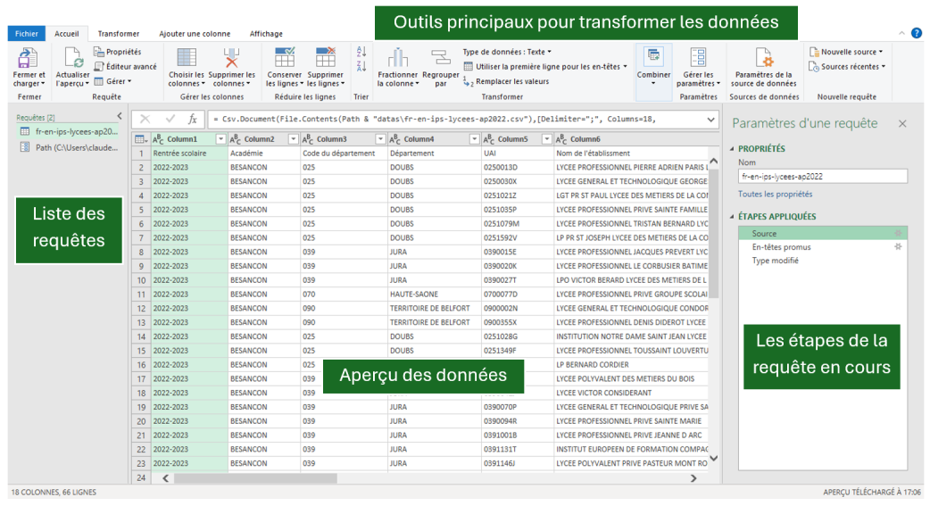Open the Sources récentes dropdown
930x506 pixels.
coord(848,66)
